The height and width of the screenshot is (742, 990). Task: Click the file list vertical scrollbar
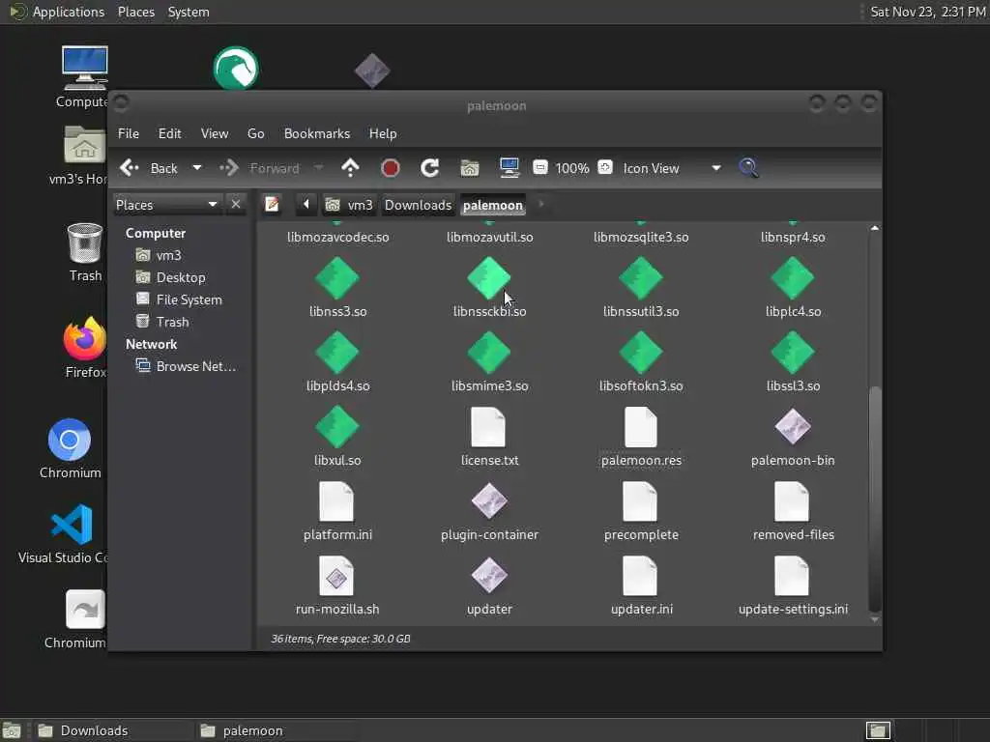click(874, 499)
